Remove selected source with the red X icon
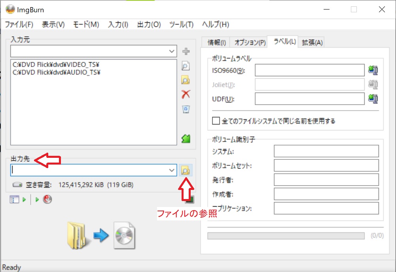The width and height of the screenshot is (396, 272). point(186,94)
